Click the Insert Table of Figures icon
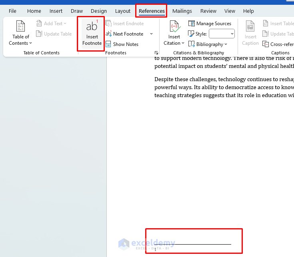 [266, 24]
